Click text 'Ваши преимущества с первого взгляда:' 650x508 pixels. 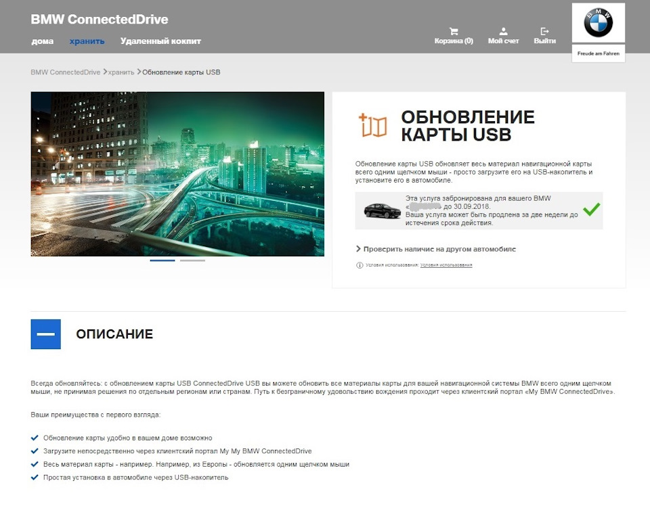95,415
